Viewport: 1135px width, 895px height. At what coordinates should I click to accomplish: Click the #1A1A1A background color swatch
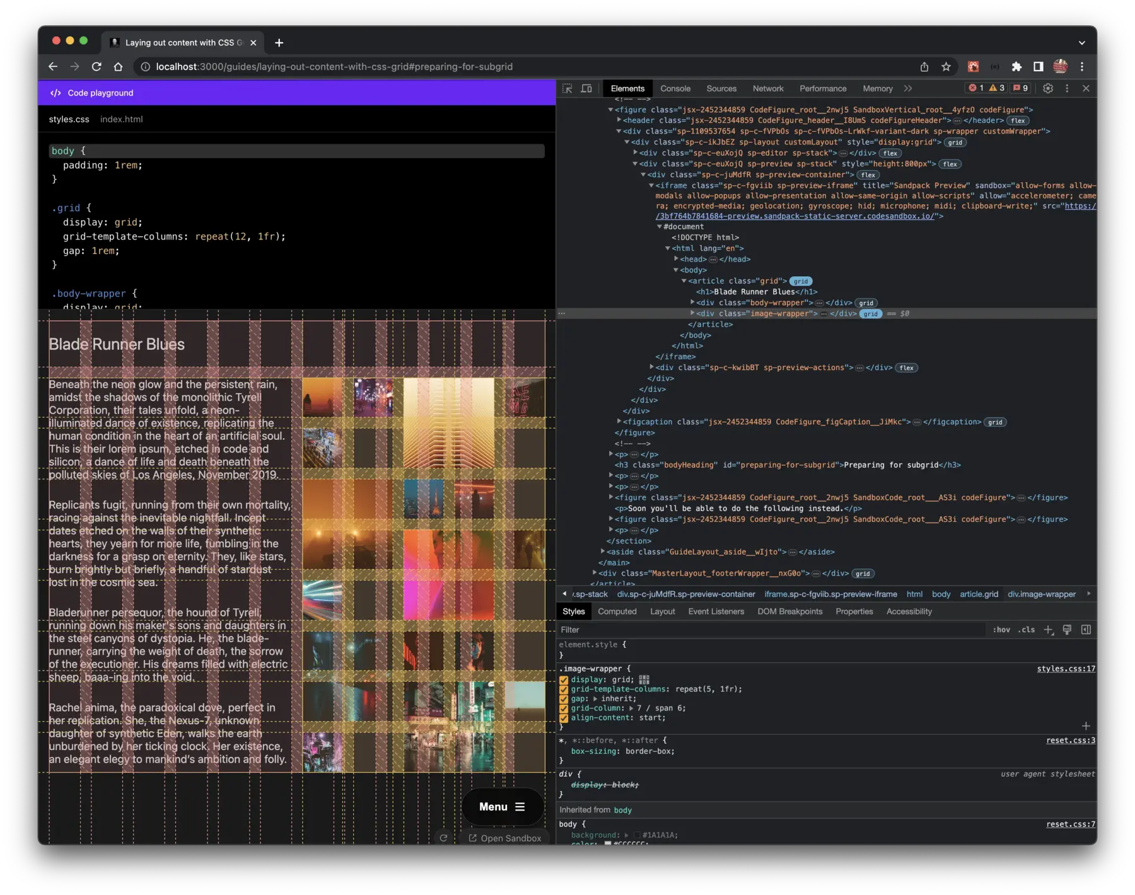click(637, 835)
